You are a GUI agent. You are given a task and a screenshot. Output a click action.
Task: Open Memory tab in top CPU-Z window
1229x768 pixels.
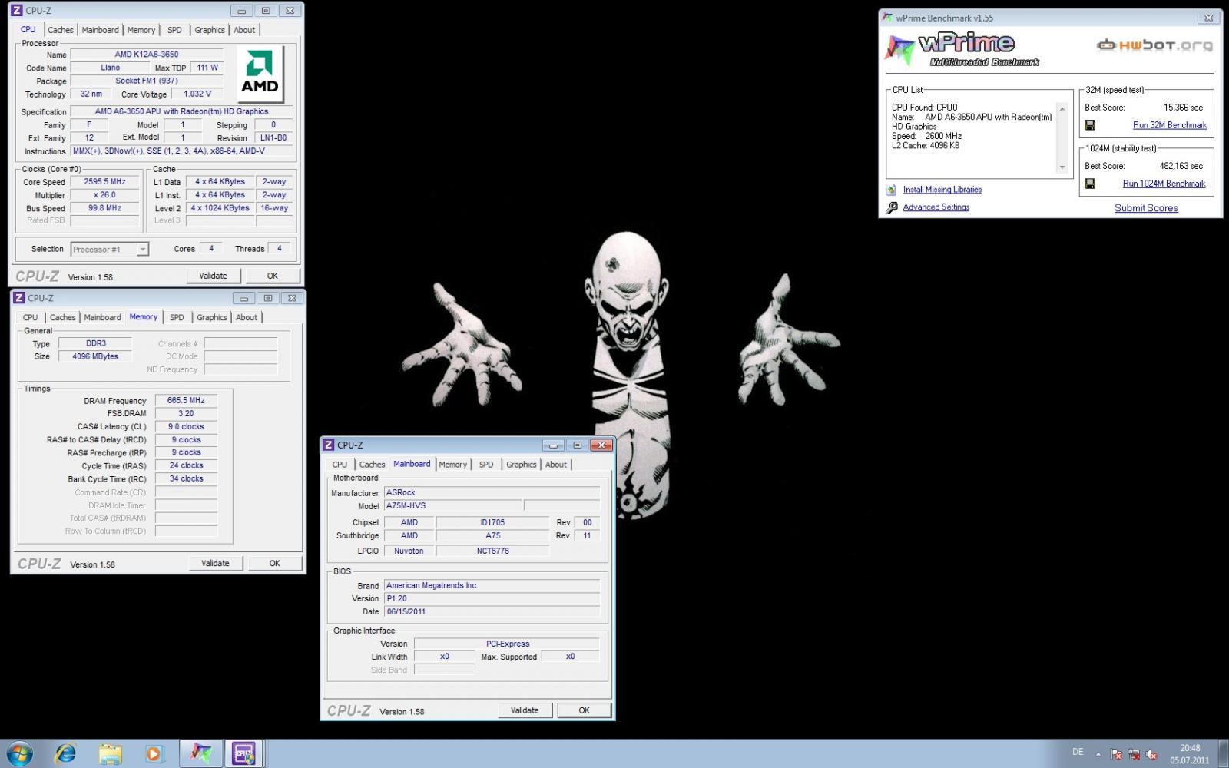pos(141,30)
